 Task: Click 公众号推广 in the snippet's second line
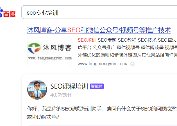pyautogui.click(x=104, y=48)
